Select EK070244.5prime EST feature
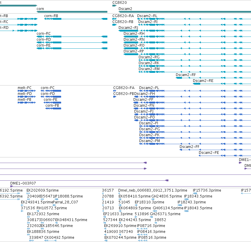This screenshot has height=242, width=251. [x=120, y=238]
